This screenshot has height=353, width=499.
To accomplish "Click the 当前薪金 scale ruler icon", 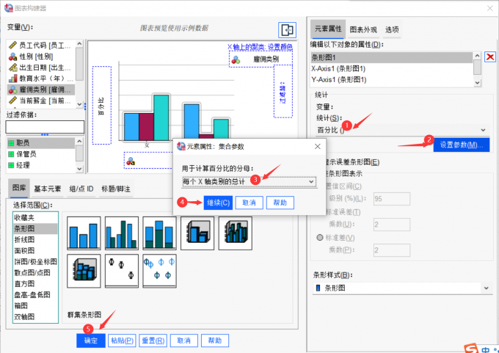I will click(x=12, y=101).
